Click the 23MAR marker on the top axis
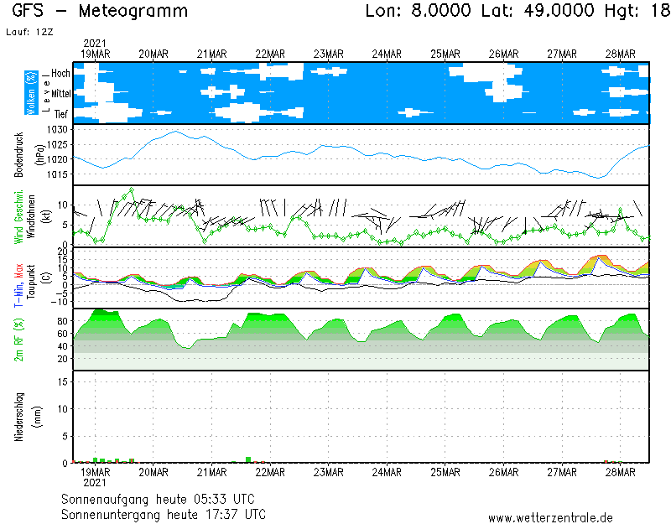 (329, 54)
